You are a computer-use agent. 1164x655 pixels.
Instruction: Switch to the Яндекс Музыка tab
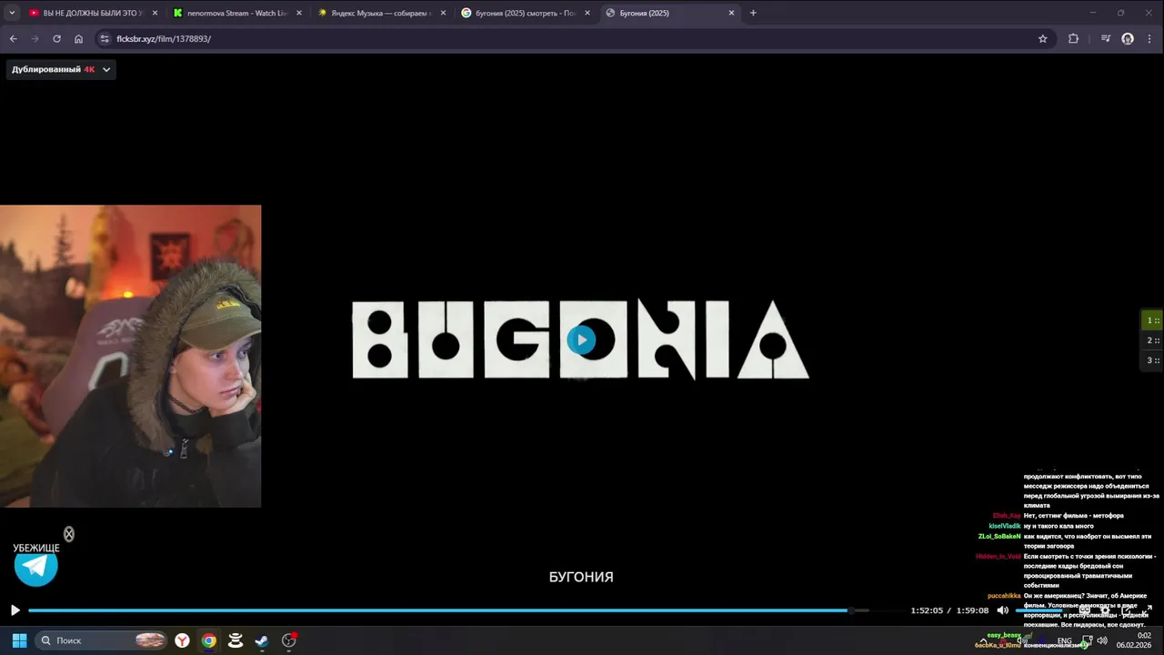(381, 13)
